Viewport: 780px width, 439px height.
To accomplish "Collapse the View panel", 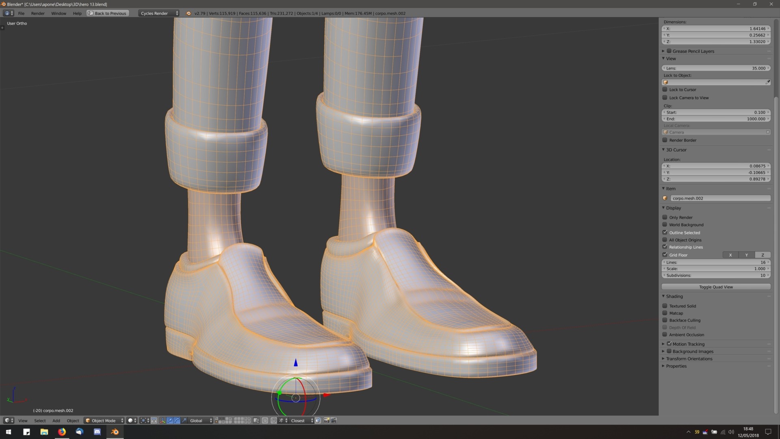I will 663,59.
